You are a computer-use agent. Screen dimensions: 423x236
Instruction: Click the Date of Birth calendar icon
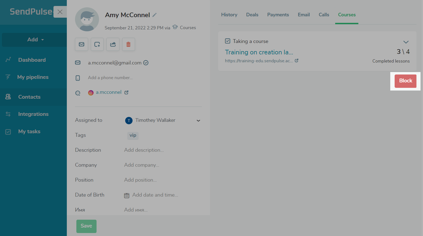click(127, 195)
